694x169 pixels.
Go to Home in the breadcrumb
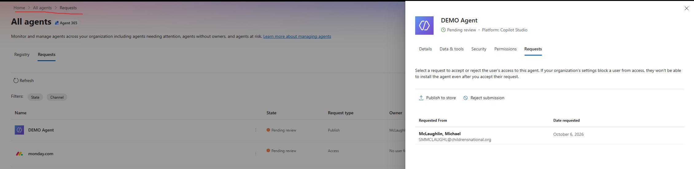point(19,8)
